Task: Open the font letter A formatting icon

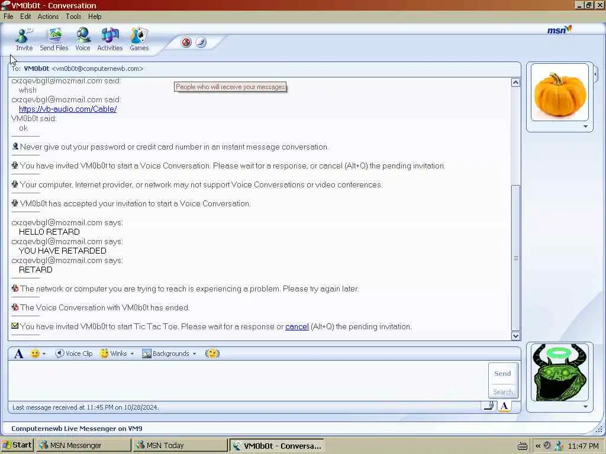Action: tap(18, 354)
